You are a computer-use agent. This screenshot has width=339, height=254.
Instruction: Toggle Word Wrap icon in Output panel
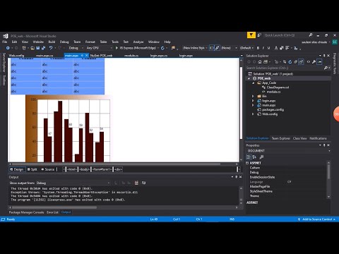click(143, 183)
